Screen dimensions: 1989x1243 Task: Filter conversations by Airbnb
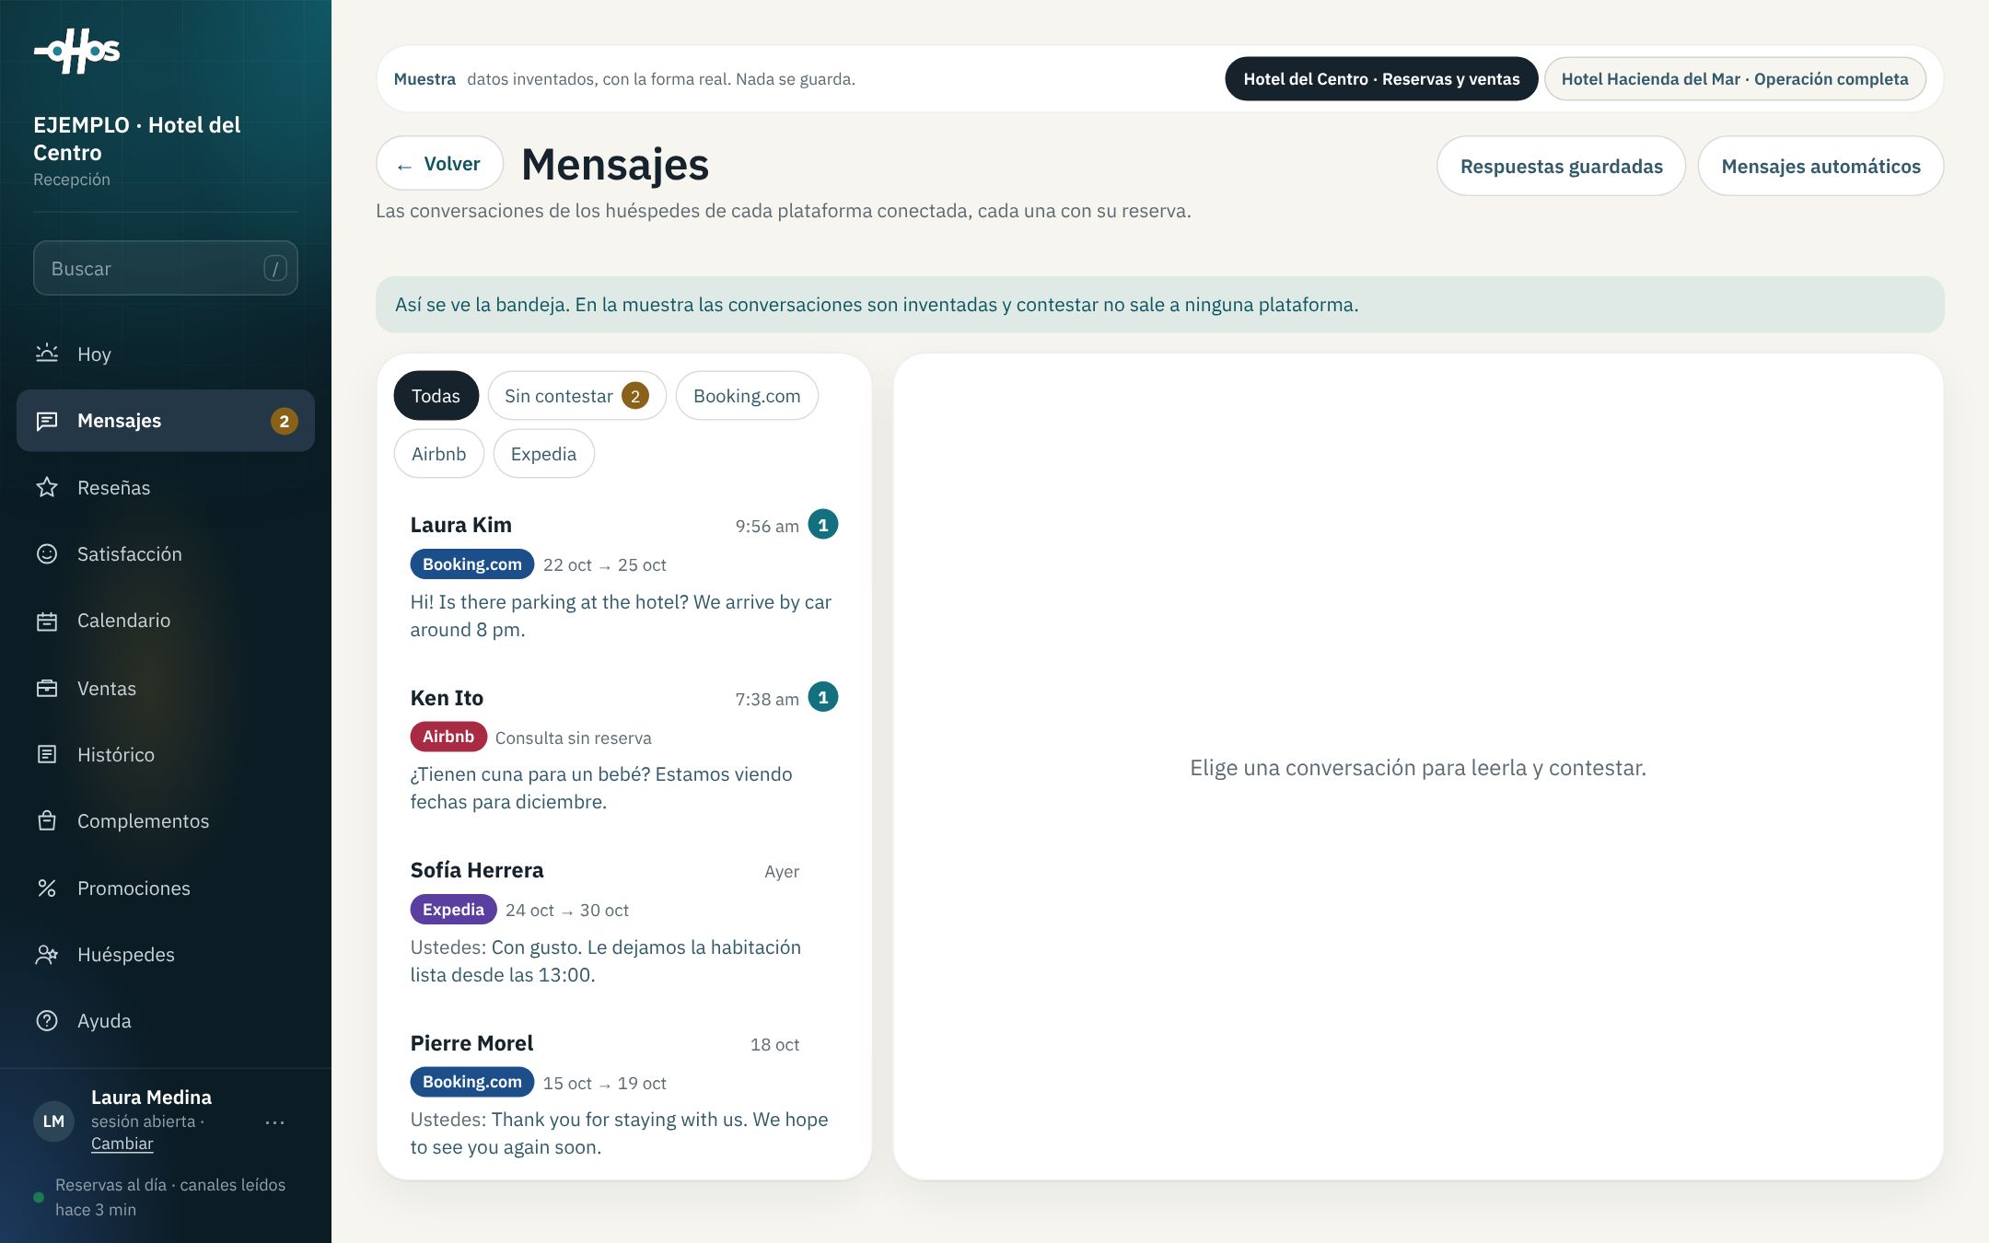[438, 454]
